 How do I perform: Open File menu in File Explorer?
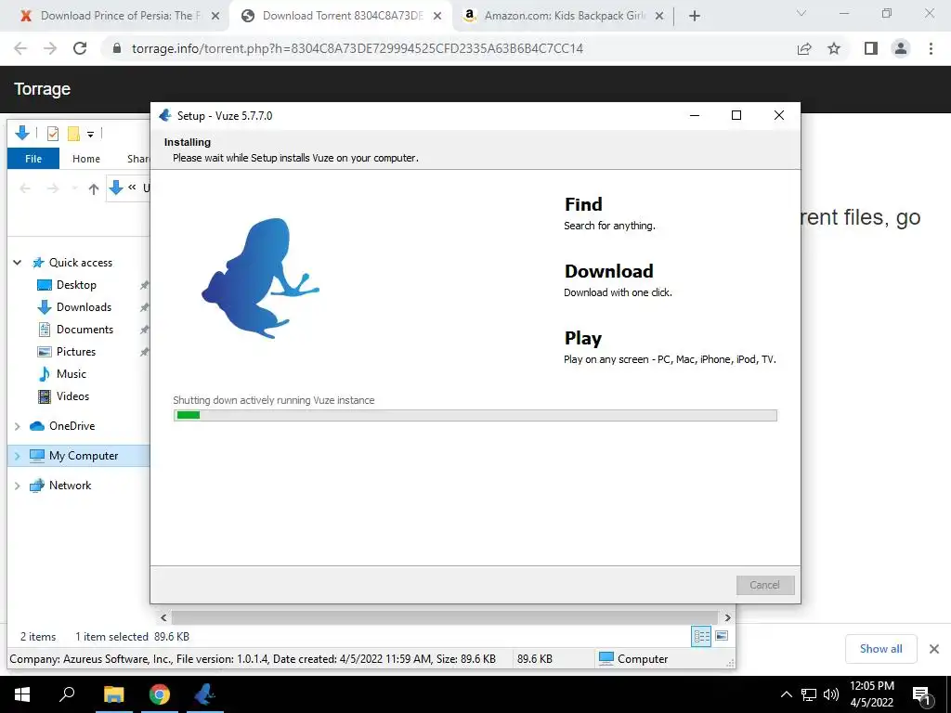(33, 159)
